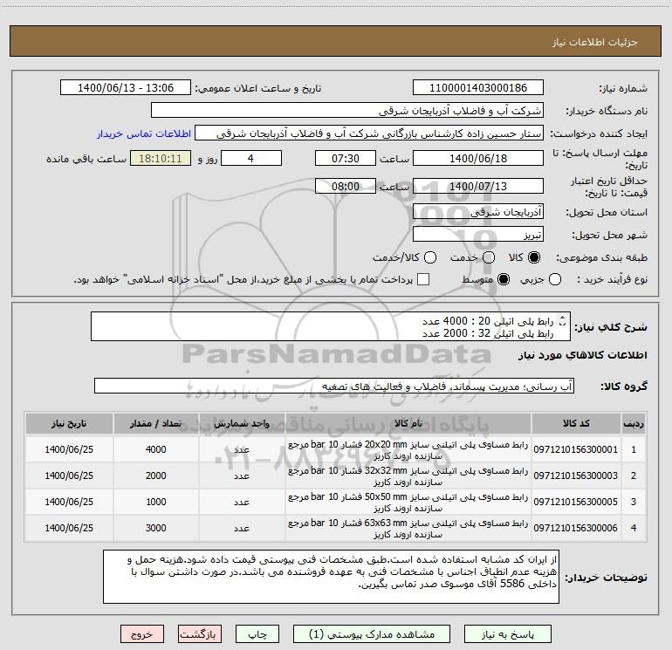Click the countdown timer 18:10:11
Viewport: 672px width, 650px height.
pos(161,159)
